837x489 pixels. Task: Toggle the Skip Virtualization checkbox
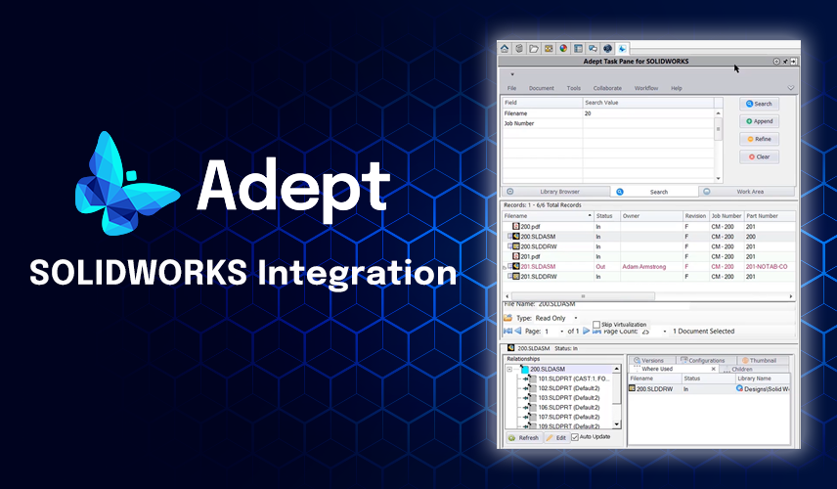pos(596,324)
